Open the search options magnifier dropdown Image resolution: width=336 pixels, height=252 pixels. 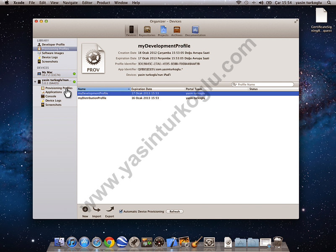point(235,84)
